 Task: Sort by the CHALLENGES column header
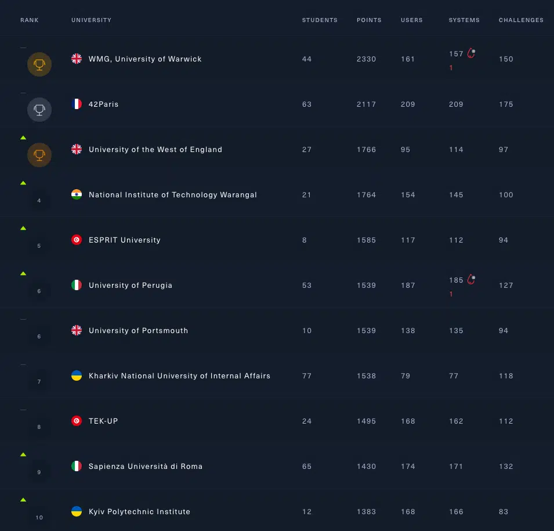(x=521, y=20)
